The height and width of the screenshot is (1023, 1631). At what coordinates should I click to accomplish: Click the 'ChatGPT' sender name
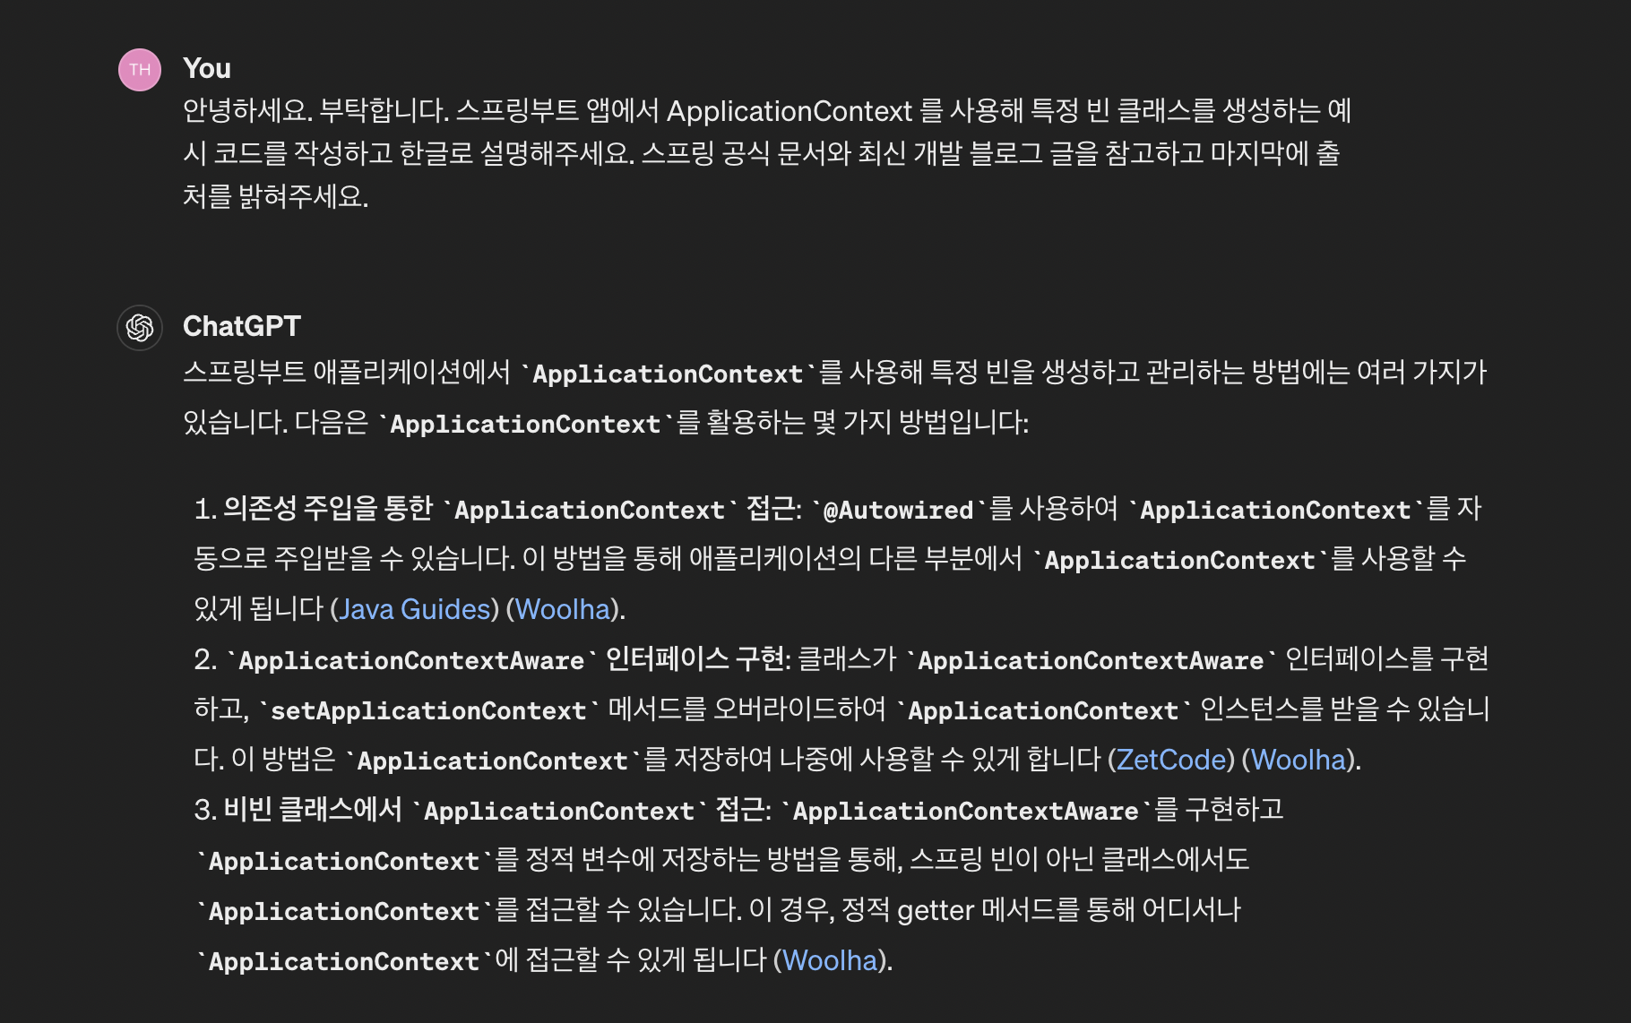[x=242, y=326]
